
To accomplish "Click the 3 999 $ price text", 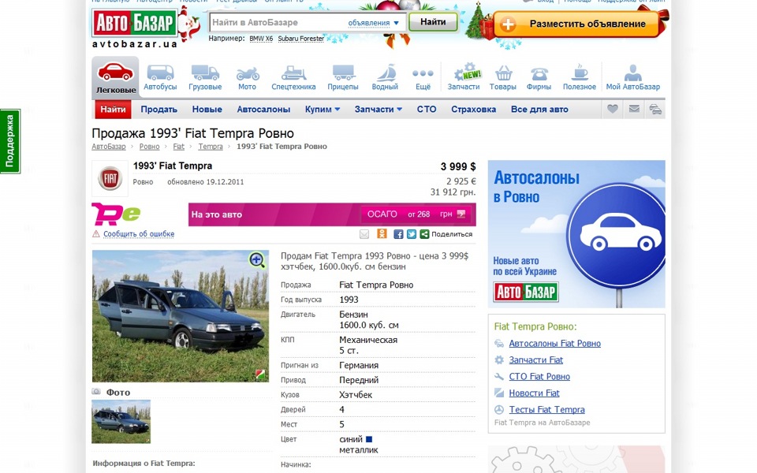I will click(x=457, y=166).
